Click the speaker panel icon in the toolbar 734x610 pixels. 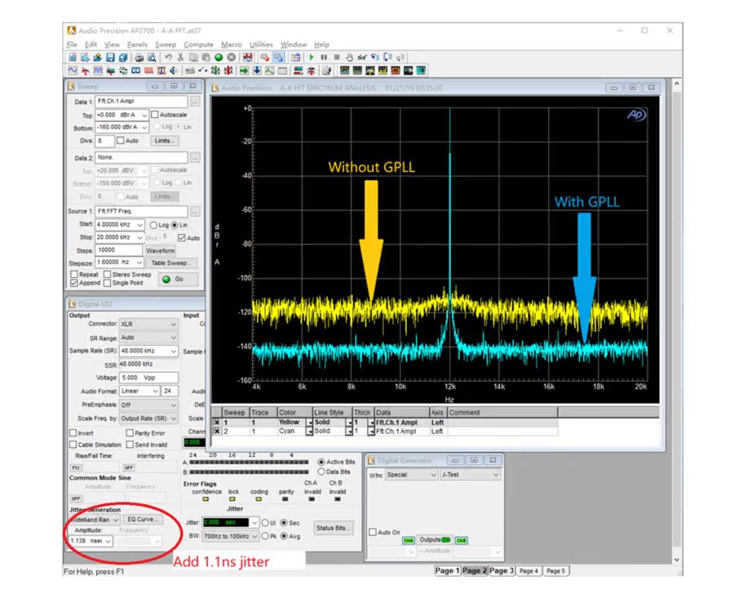(173, 71)
